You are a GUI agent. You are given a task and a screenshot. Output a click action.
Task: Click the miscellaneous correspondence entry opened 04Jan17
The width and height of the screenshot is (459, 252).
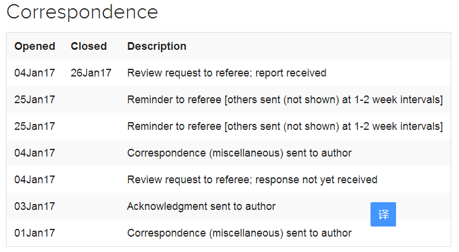[239, 153]
